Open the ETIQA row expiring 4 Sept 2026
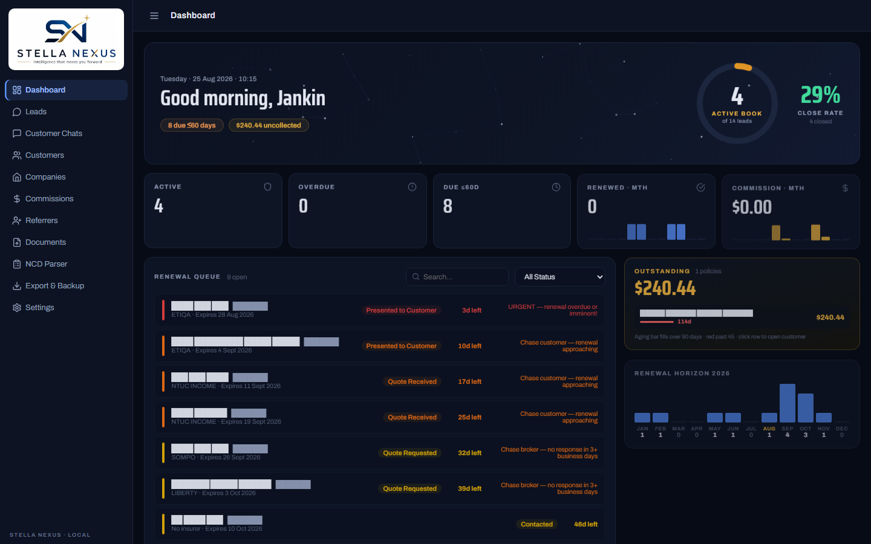The image size is (871, 544). tap(380, 346)
